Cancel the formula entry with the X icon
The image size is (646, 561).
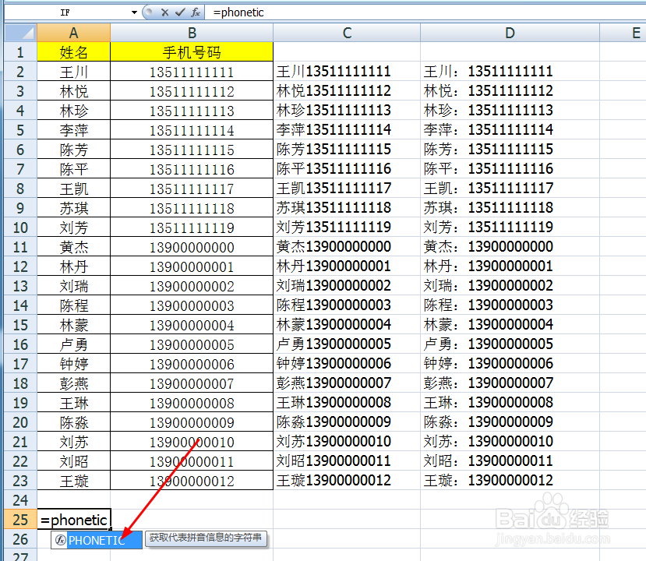pyautogui.click(x=164, y=12)
